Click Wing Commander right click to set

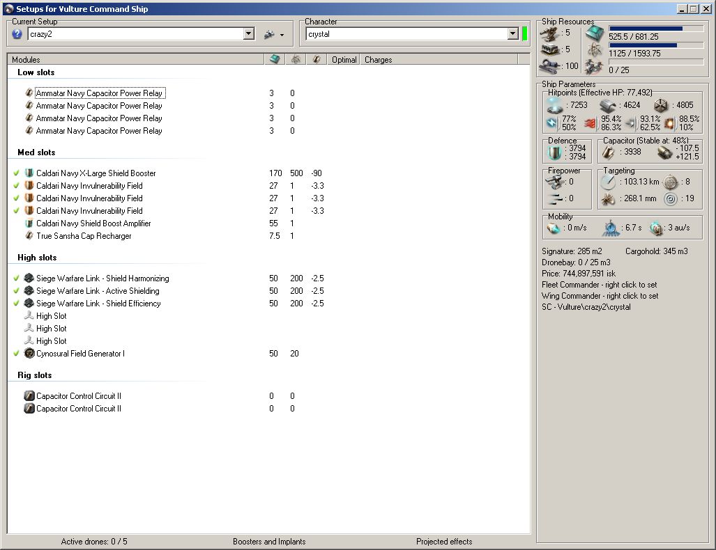[600, 296]
